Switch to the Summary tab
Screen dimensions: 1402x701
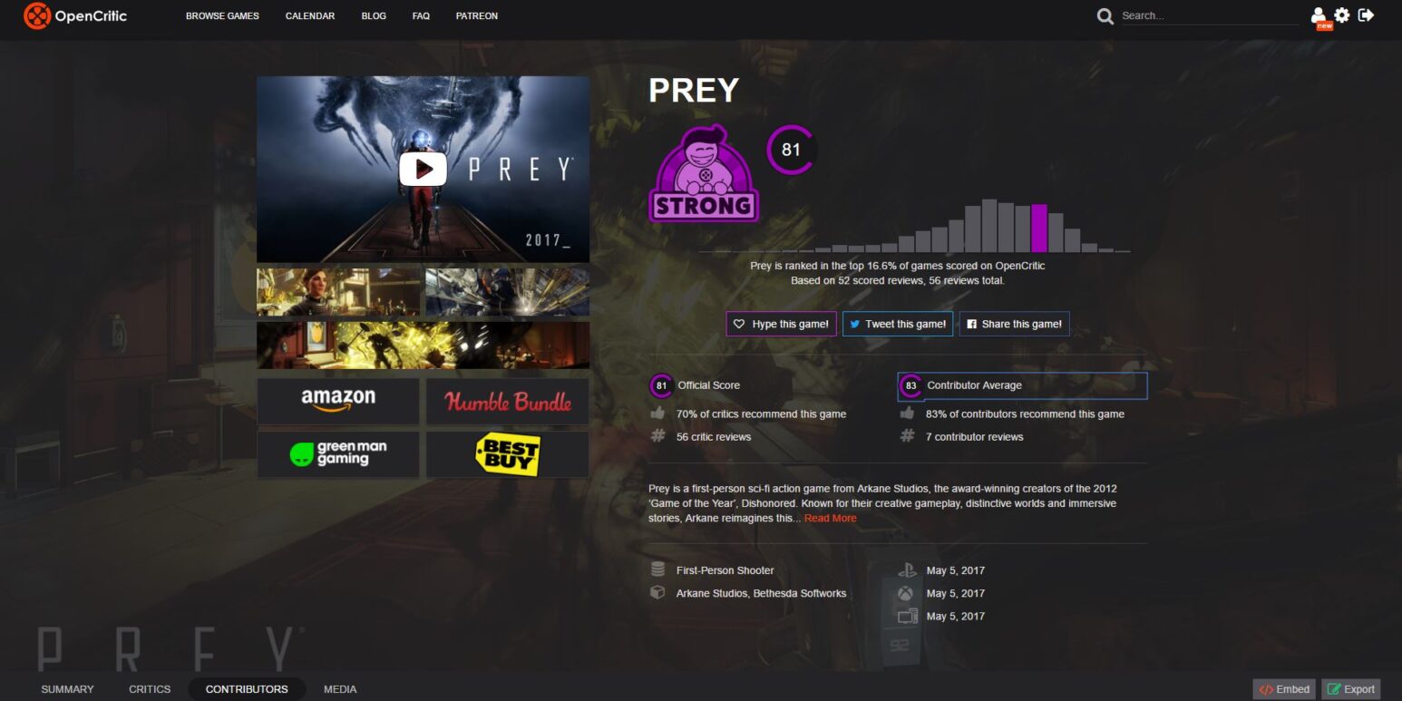point(67,689)
